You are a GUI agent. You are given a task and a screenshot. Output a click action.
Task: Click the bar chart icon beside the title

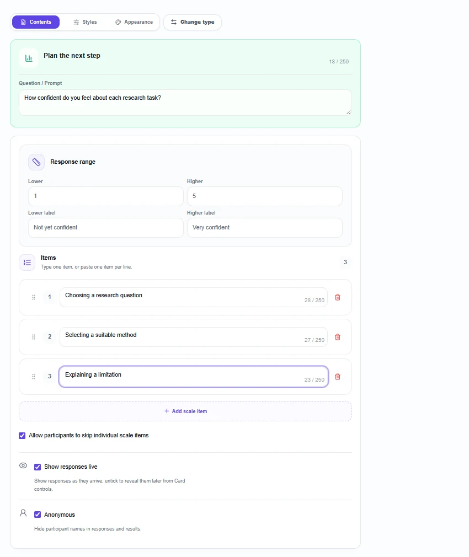click(29, 58)
